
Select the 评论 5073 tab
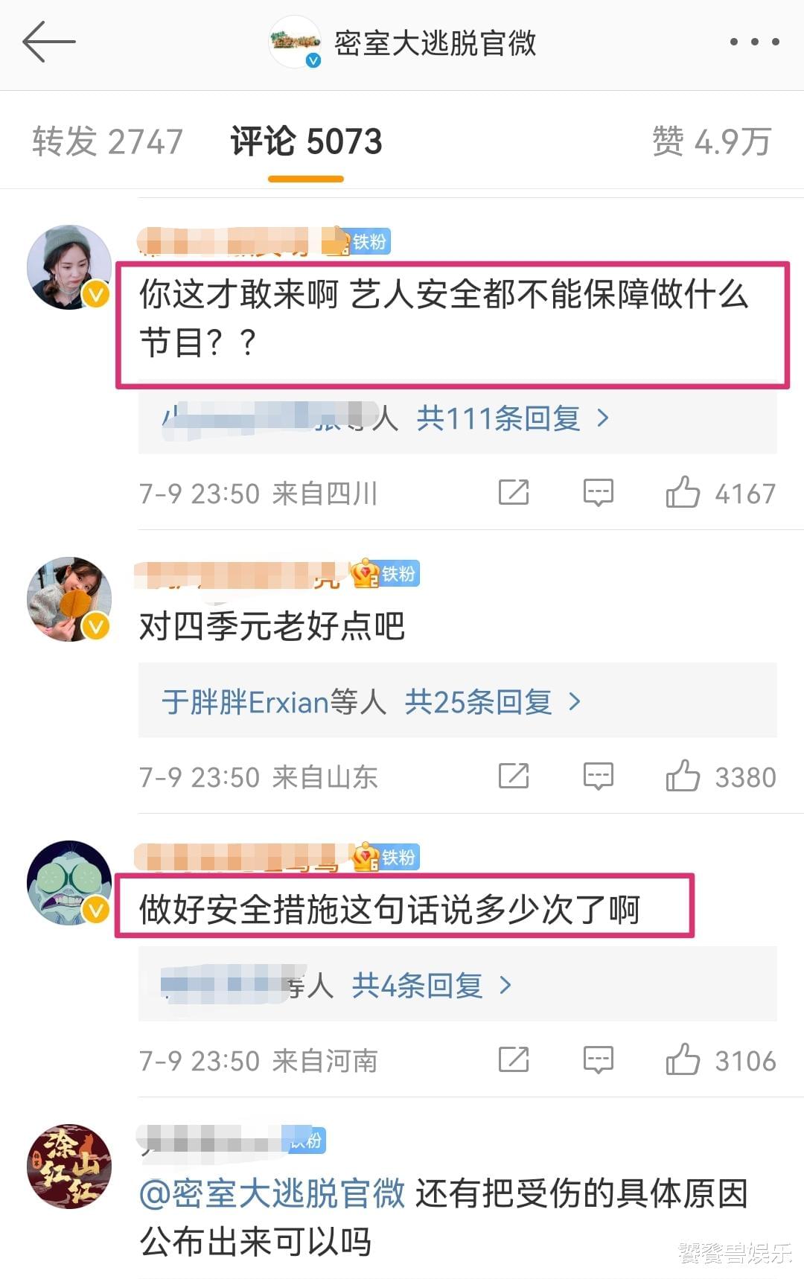pyautogui.click(x=306, y=141)
